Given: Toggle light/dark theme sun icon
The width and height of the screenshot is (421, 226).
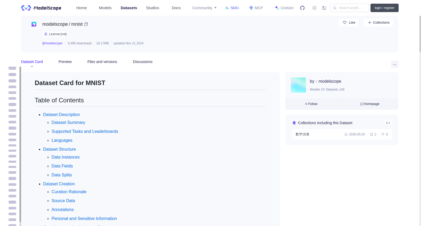Looking at the screenshot, I should coord(314,8).
